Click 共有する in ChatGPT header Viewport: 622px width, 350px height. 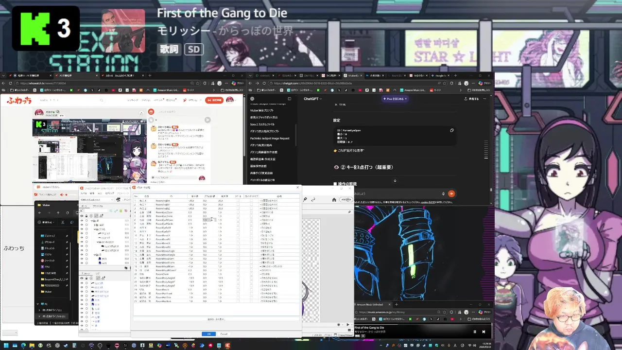click(x=472, y=99)
